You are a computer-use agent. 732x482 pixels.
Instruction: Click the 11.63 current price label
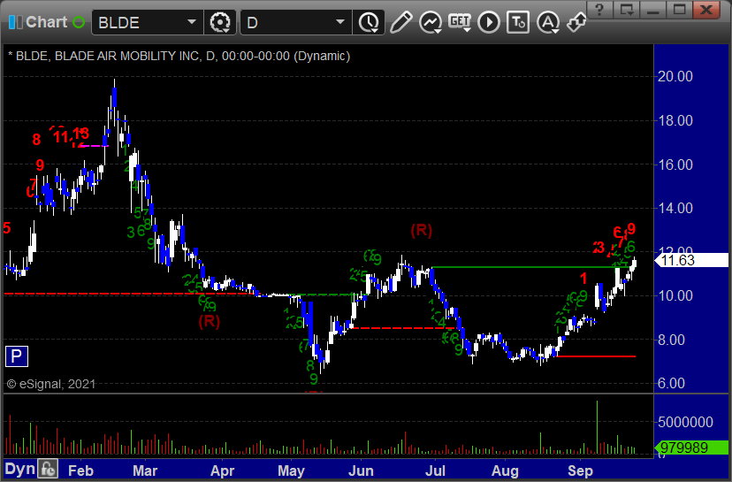[x=693, y=260]
